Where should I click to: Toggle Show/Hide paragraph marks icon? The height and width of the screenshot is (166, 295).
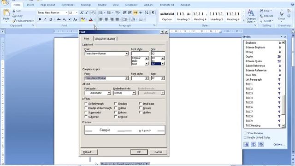coord(153,12)
